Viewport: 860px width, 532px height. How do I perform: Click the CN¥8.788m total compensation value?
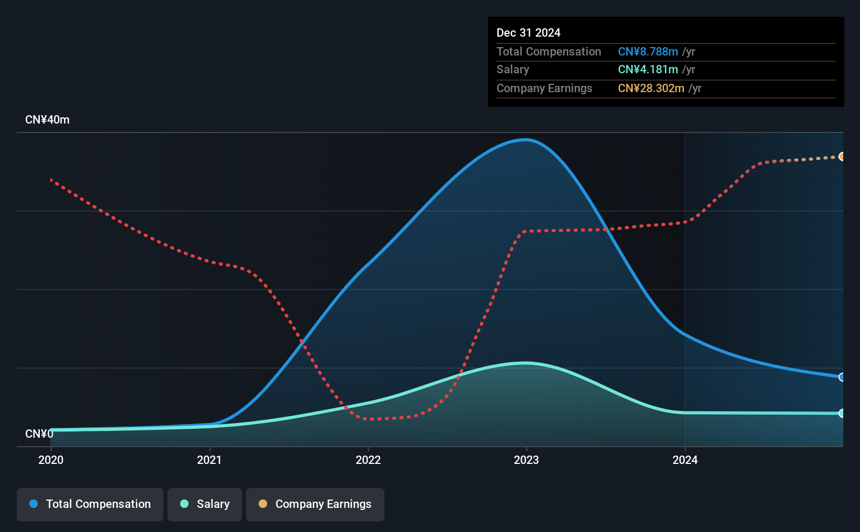pos(648,51)
